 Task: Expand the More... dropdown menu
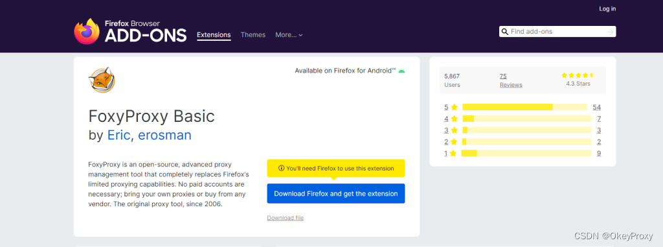pyautogui.click(x=289, y=35)
